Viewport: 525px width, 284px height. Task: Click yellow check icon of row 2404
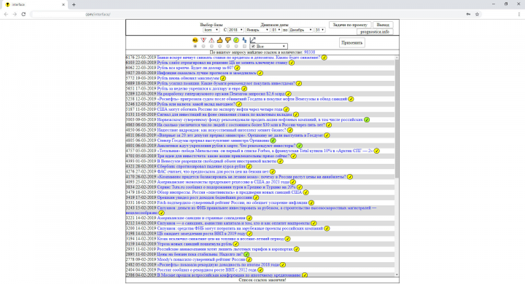pyautogui.click(x=260, y=270)
